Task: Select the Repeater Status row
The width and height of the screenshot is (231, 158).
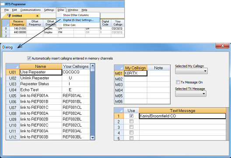Action: pyautogui.click(x=48, y=84)
